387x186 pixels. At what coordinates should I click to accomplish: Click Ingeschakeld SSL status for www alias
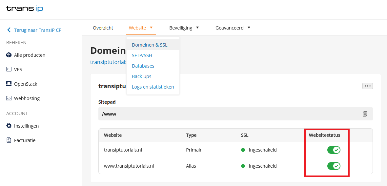(263, 166)
